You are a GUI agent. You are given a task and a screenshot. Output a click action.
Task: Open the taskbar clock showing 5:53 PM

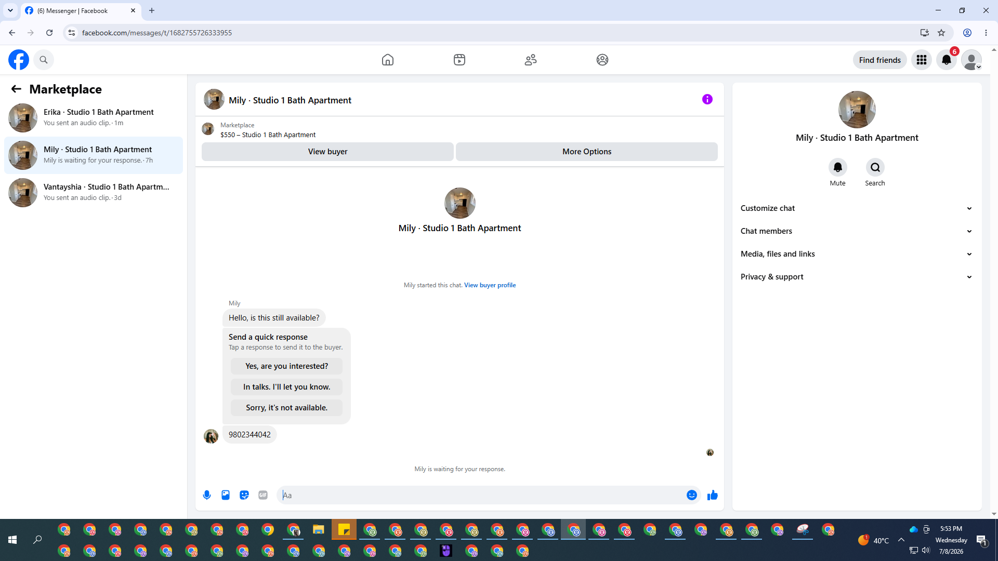point(951,540)
